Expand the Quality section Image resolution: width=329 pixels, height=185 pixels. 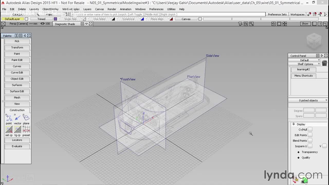tap(298, 158)
